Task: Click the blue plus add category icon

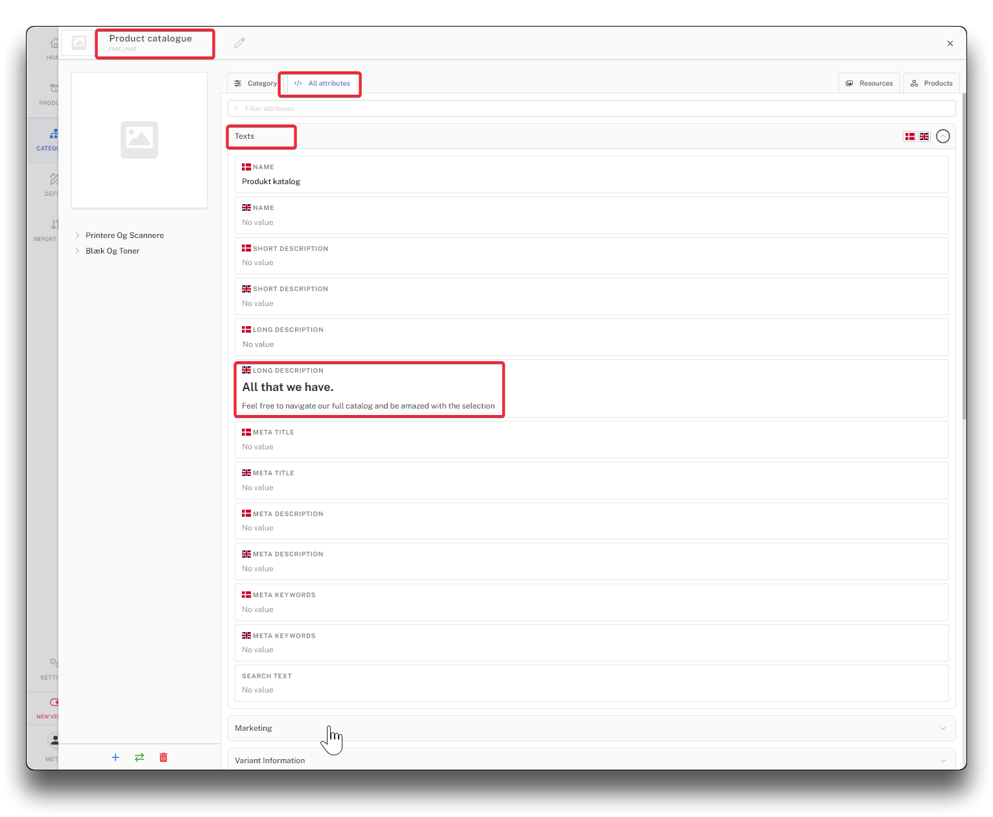Action: (115, 757)
